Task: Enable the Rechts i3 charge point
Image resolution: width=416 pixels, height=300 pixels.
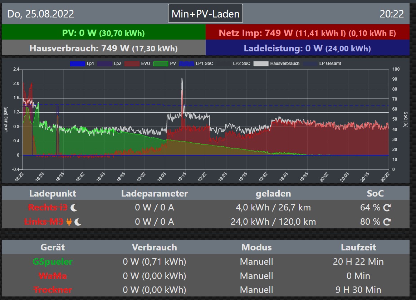Action: [47, 208]
